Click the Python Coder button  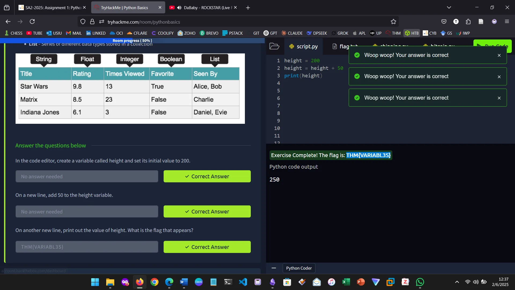299,268
